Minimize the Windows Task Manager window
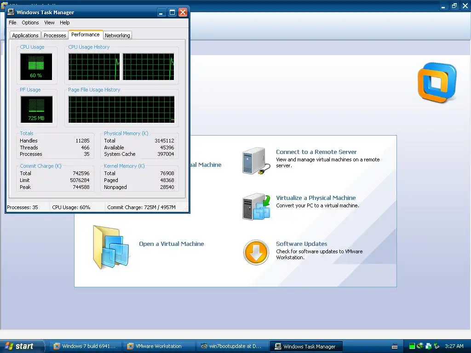The height and width of the screenshot is (353, 471). coord(161,12)
